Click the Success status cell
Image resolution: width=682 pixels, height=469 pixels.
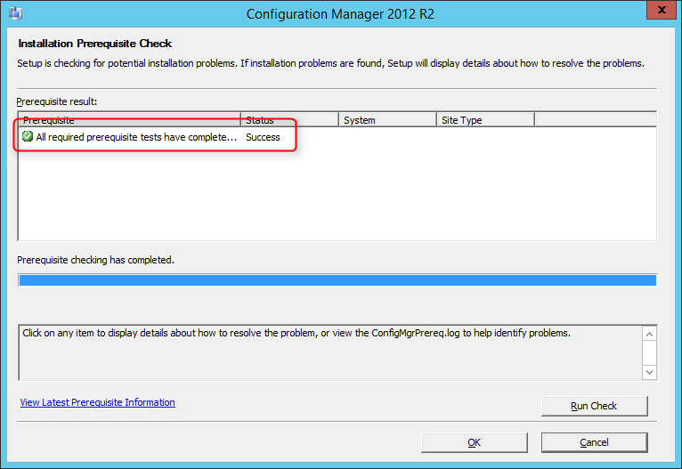[263, 137]
